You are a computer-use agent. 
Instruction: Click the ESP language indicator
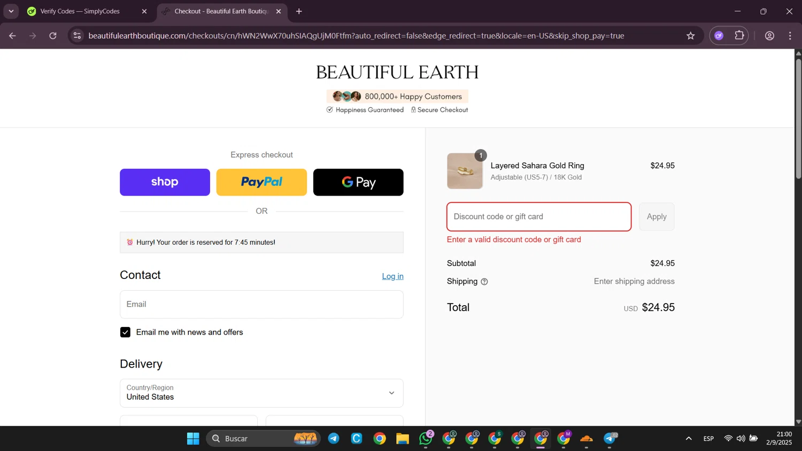(708, 439)
